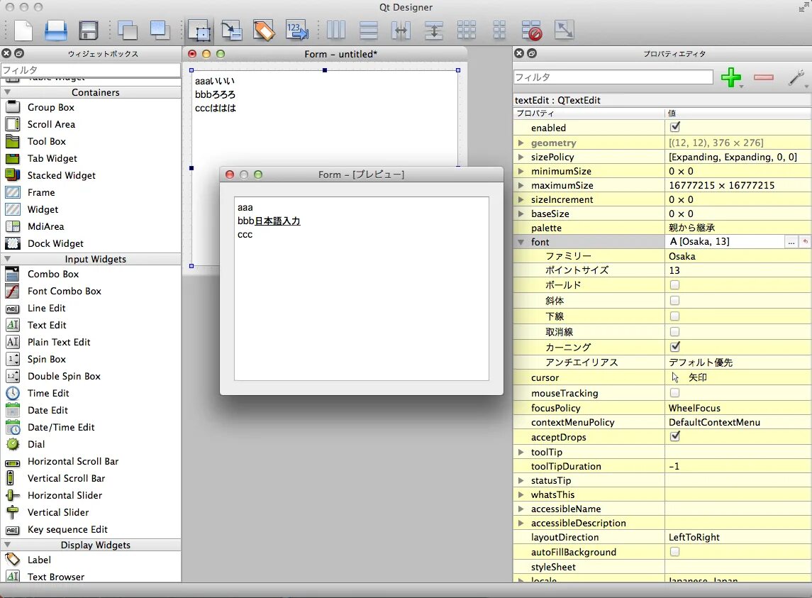
Task: Open the font dialog ellipsis button
Action: click(x=791, y=242)
